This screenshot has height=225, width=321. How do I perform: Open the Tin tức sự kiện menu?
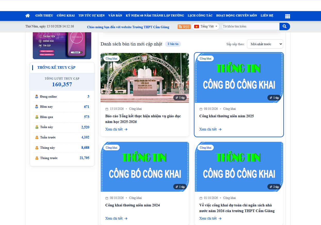[92, 15]
